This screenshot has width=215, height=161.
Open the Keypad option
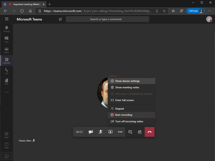[131, 109]
